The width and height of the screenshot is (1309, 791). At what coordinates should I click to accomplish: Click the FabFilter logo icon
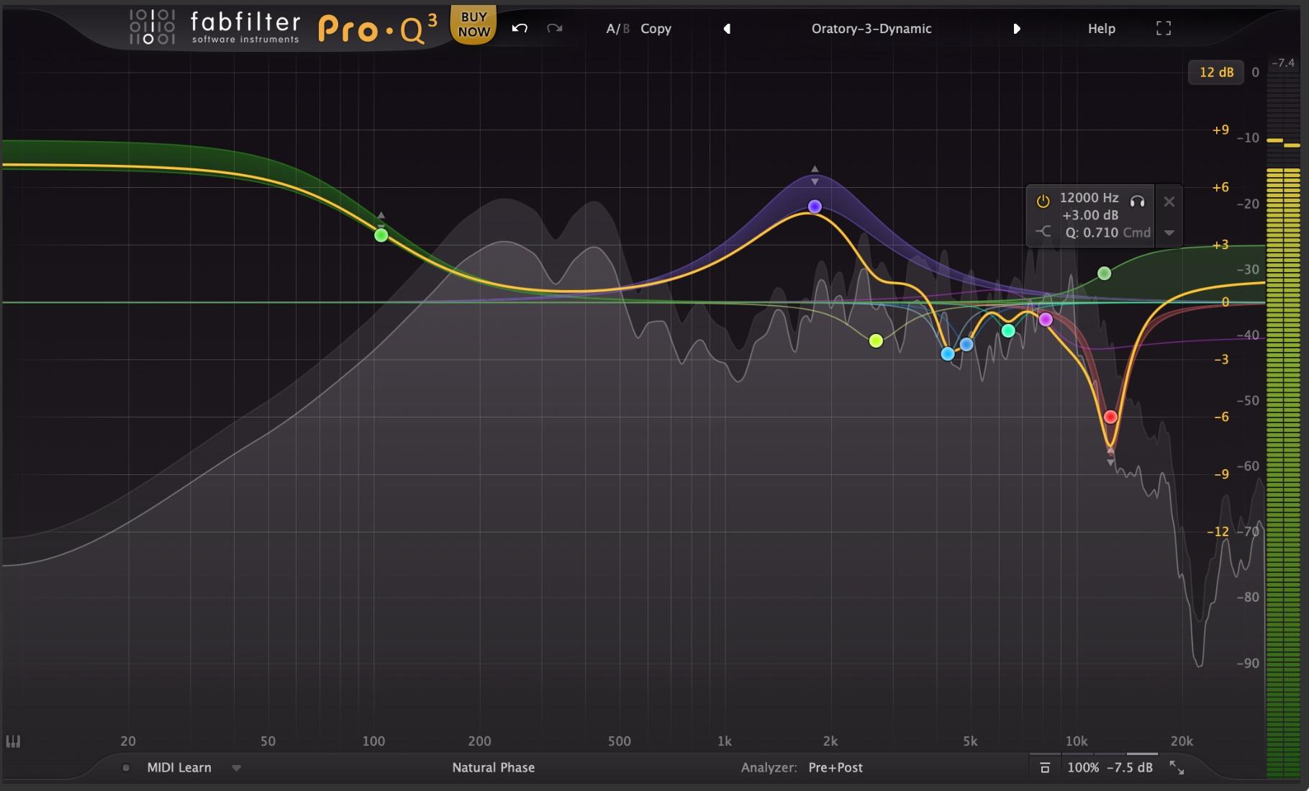[152, 27]
